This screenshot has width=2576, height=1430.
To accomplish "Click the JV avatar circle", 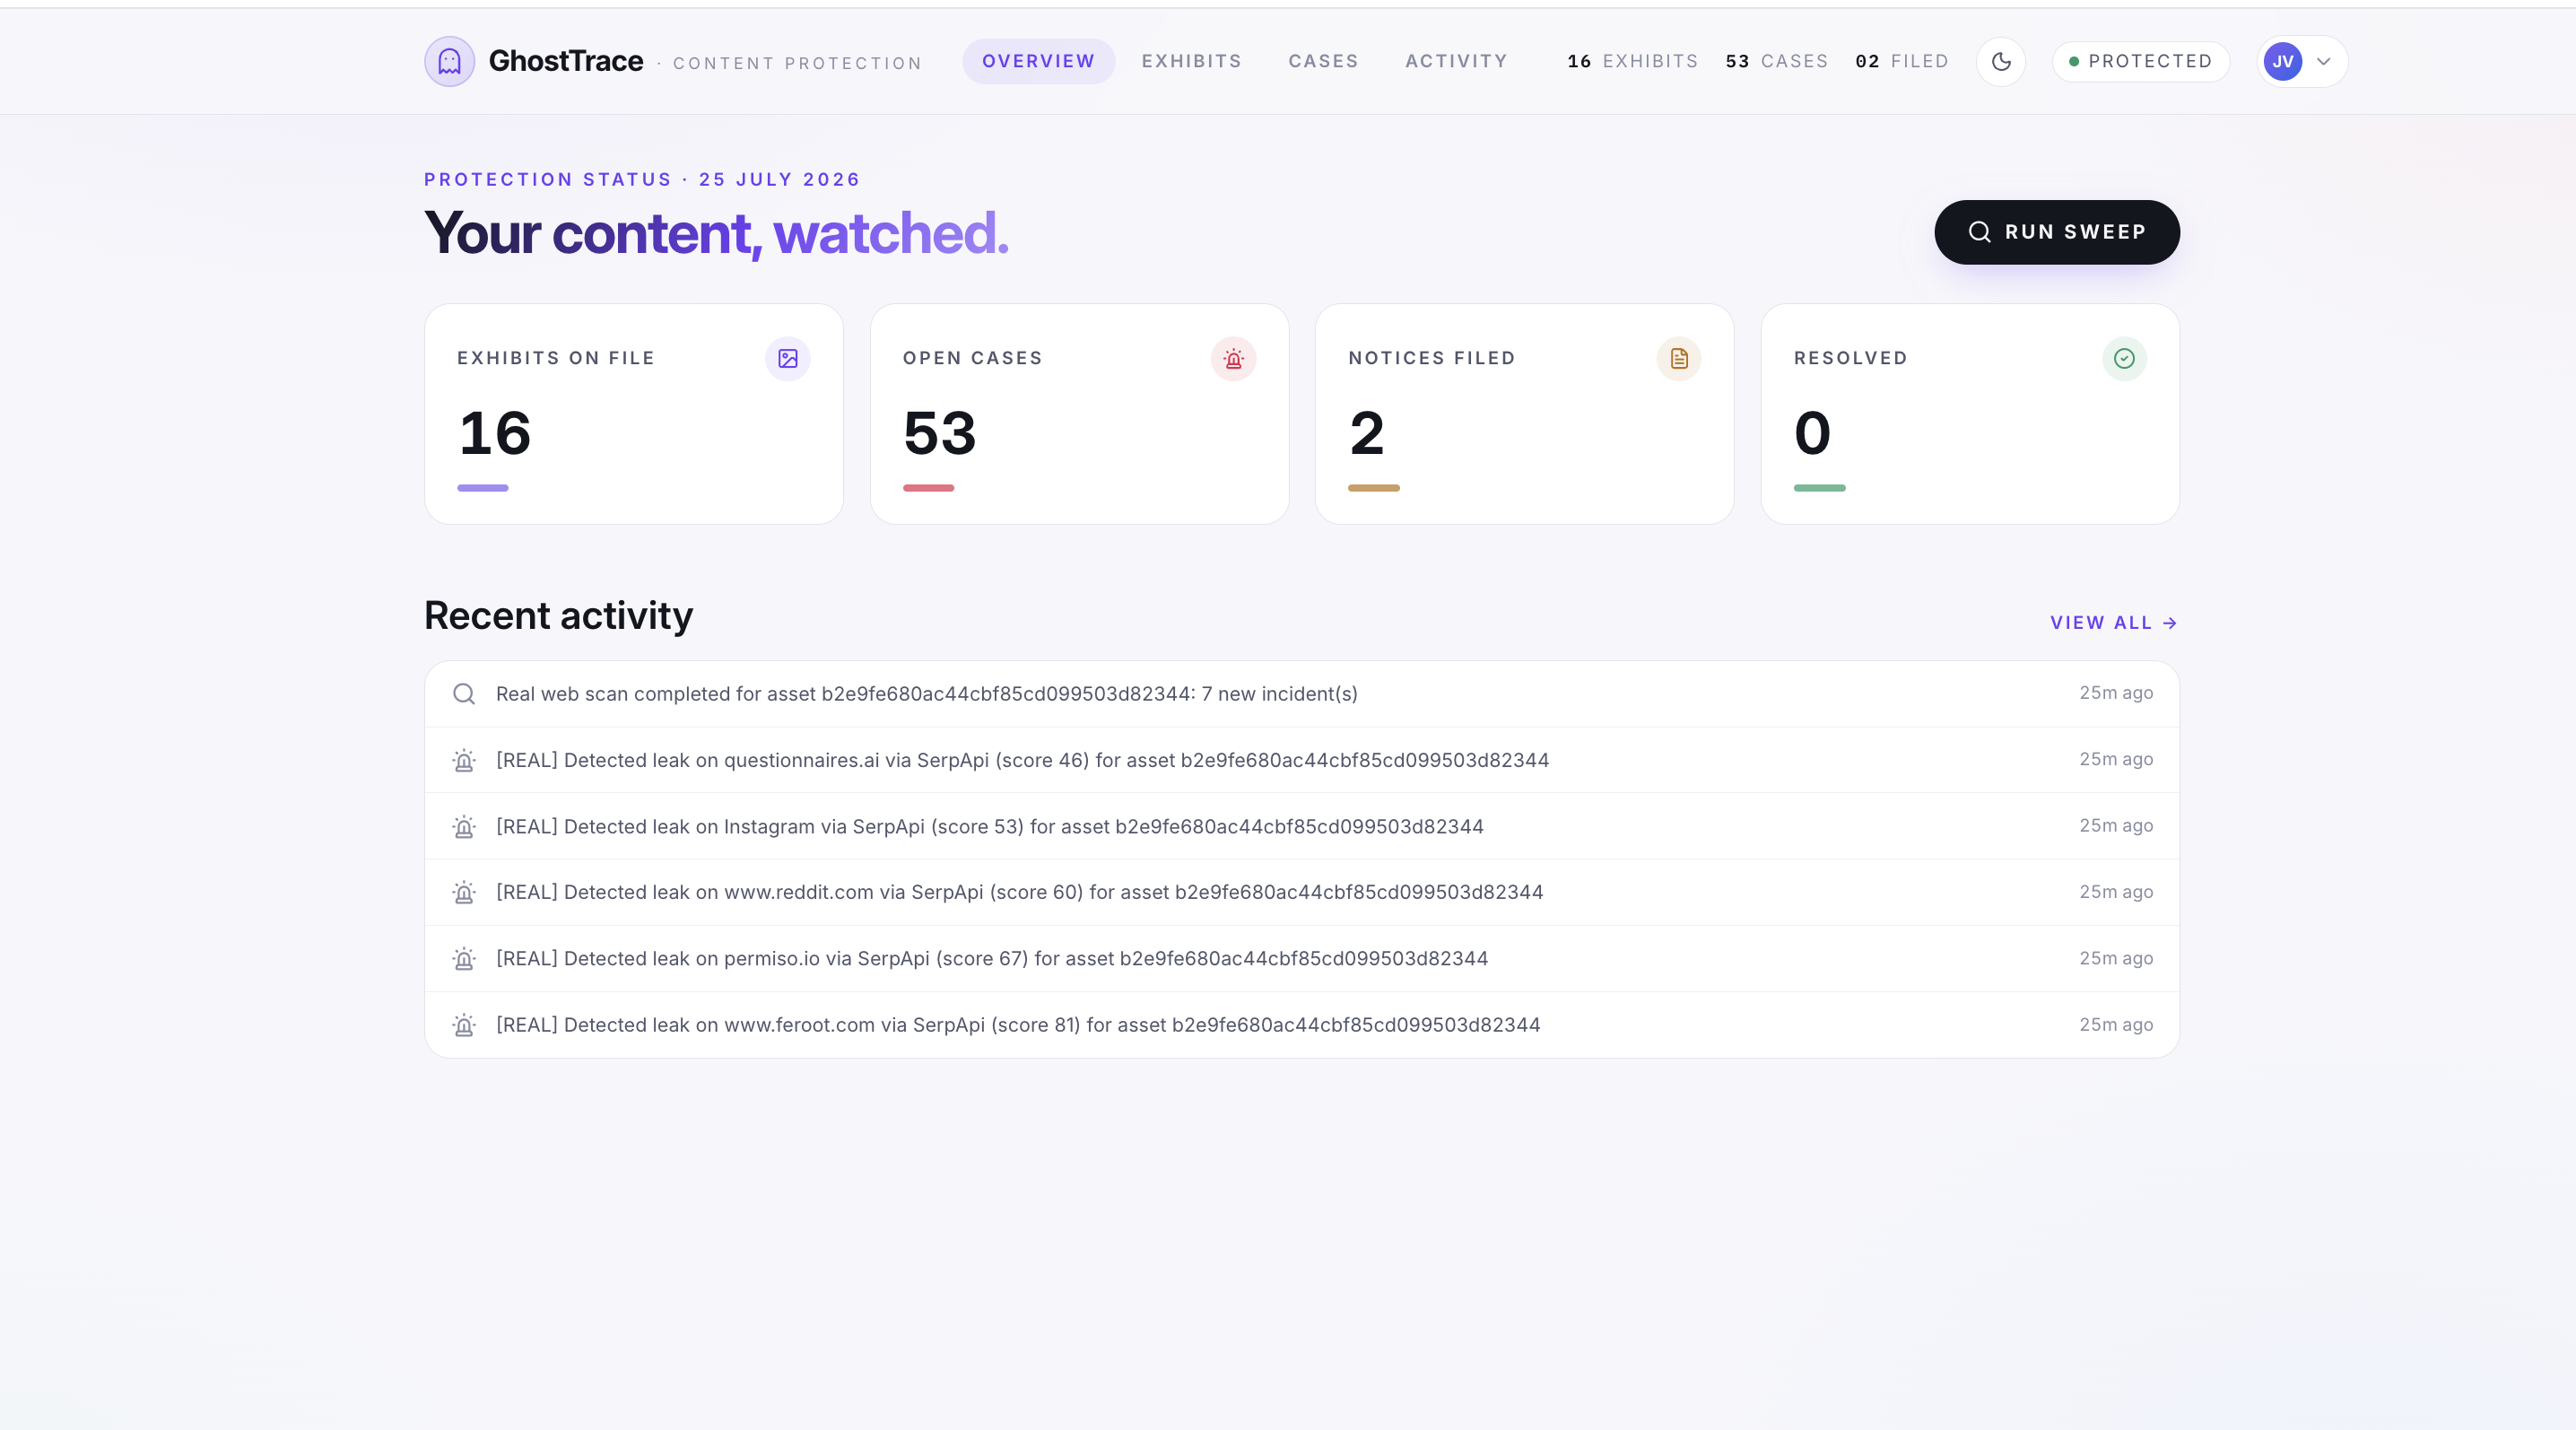I will [2283, 62].
